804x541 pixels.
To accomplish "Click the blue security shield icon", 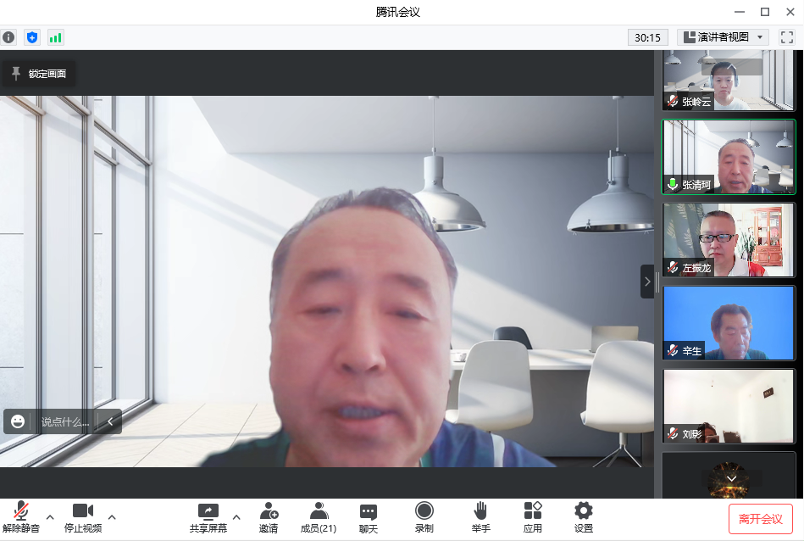I will click(x=32, y=37).
